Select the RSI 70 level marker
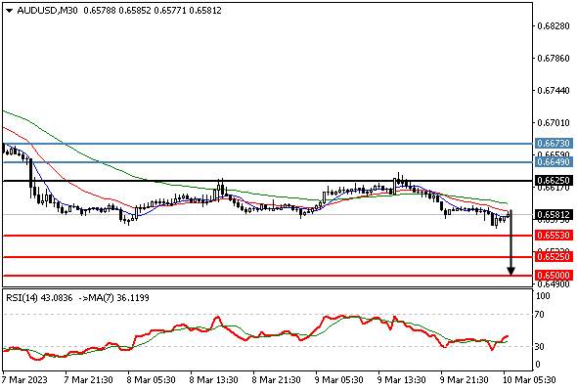Image resolution: width=577 pixels, height=391 pixels. [540, 315]
